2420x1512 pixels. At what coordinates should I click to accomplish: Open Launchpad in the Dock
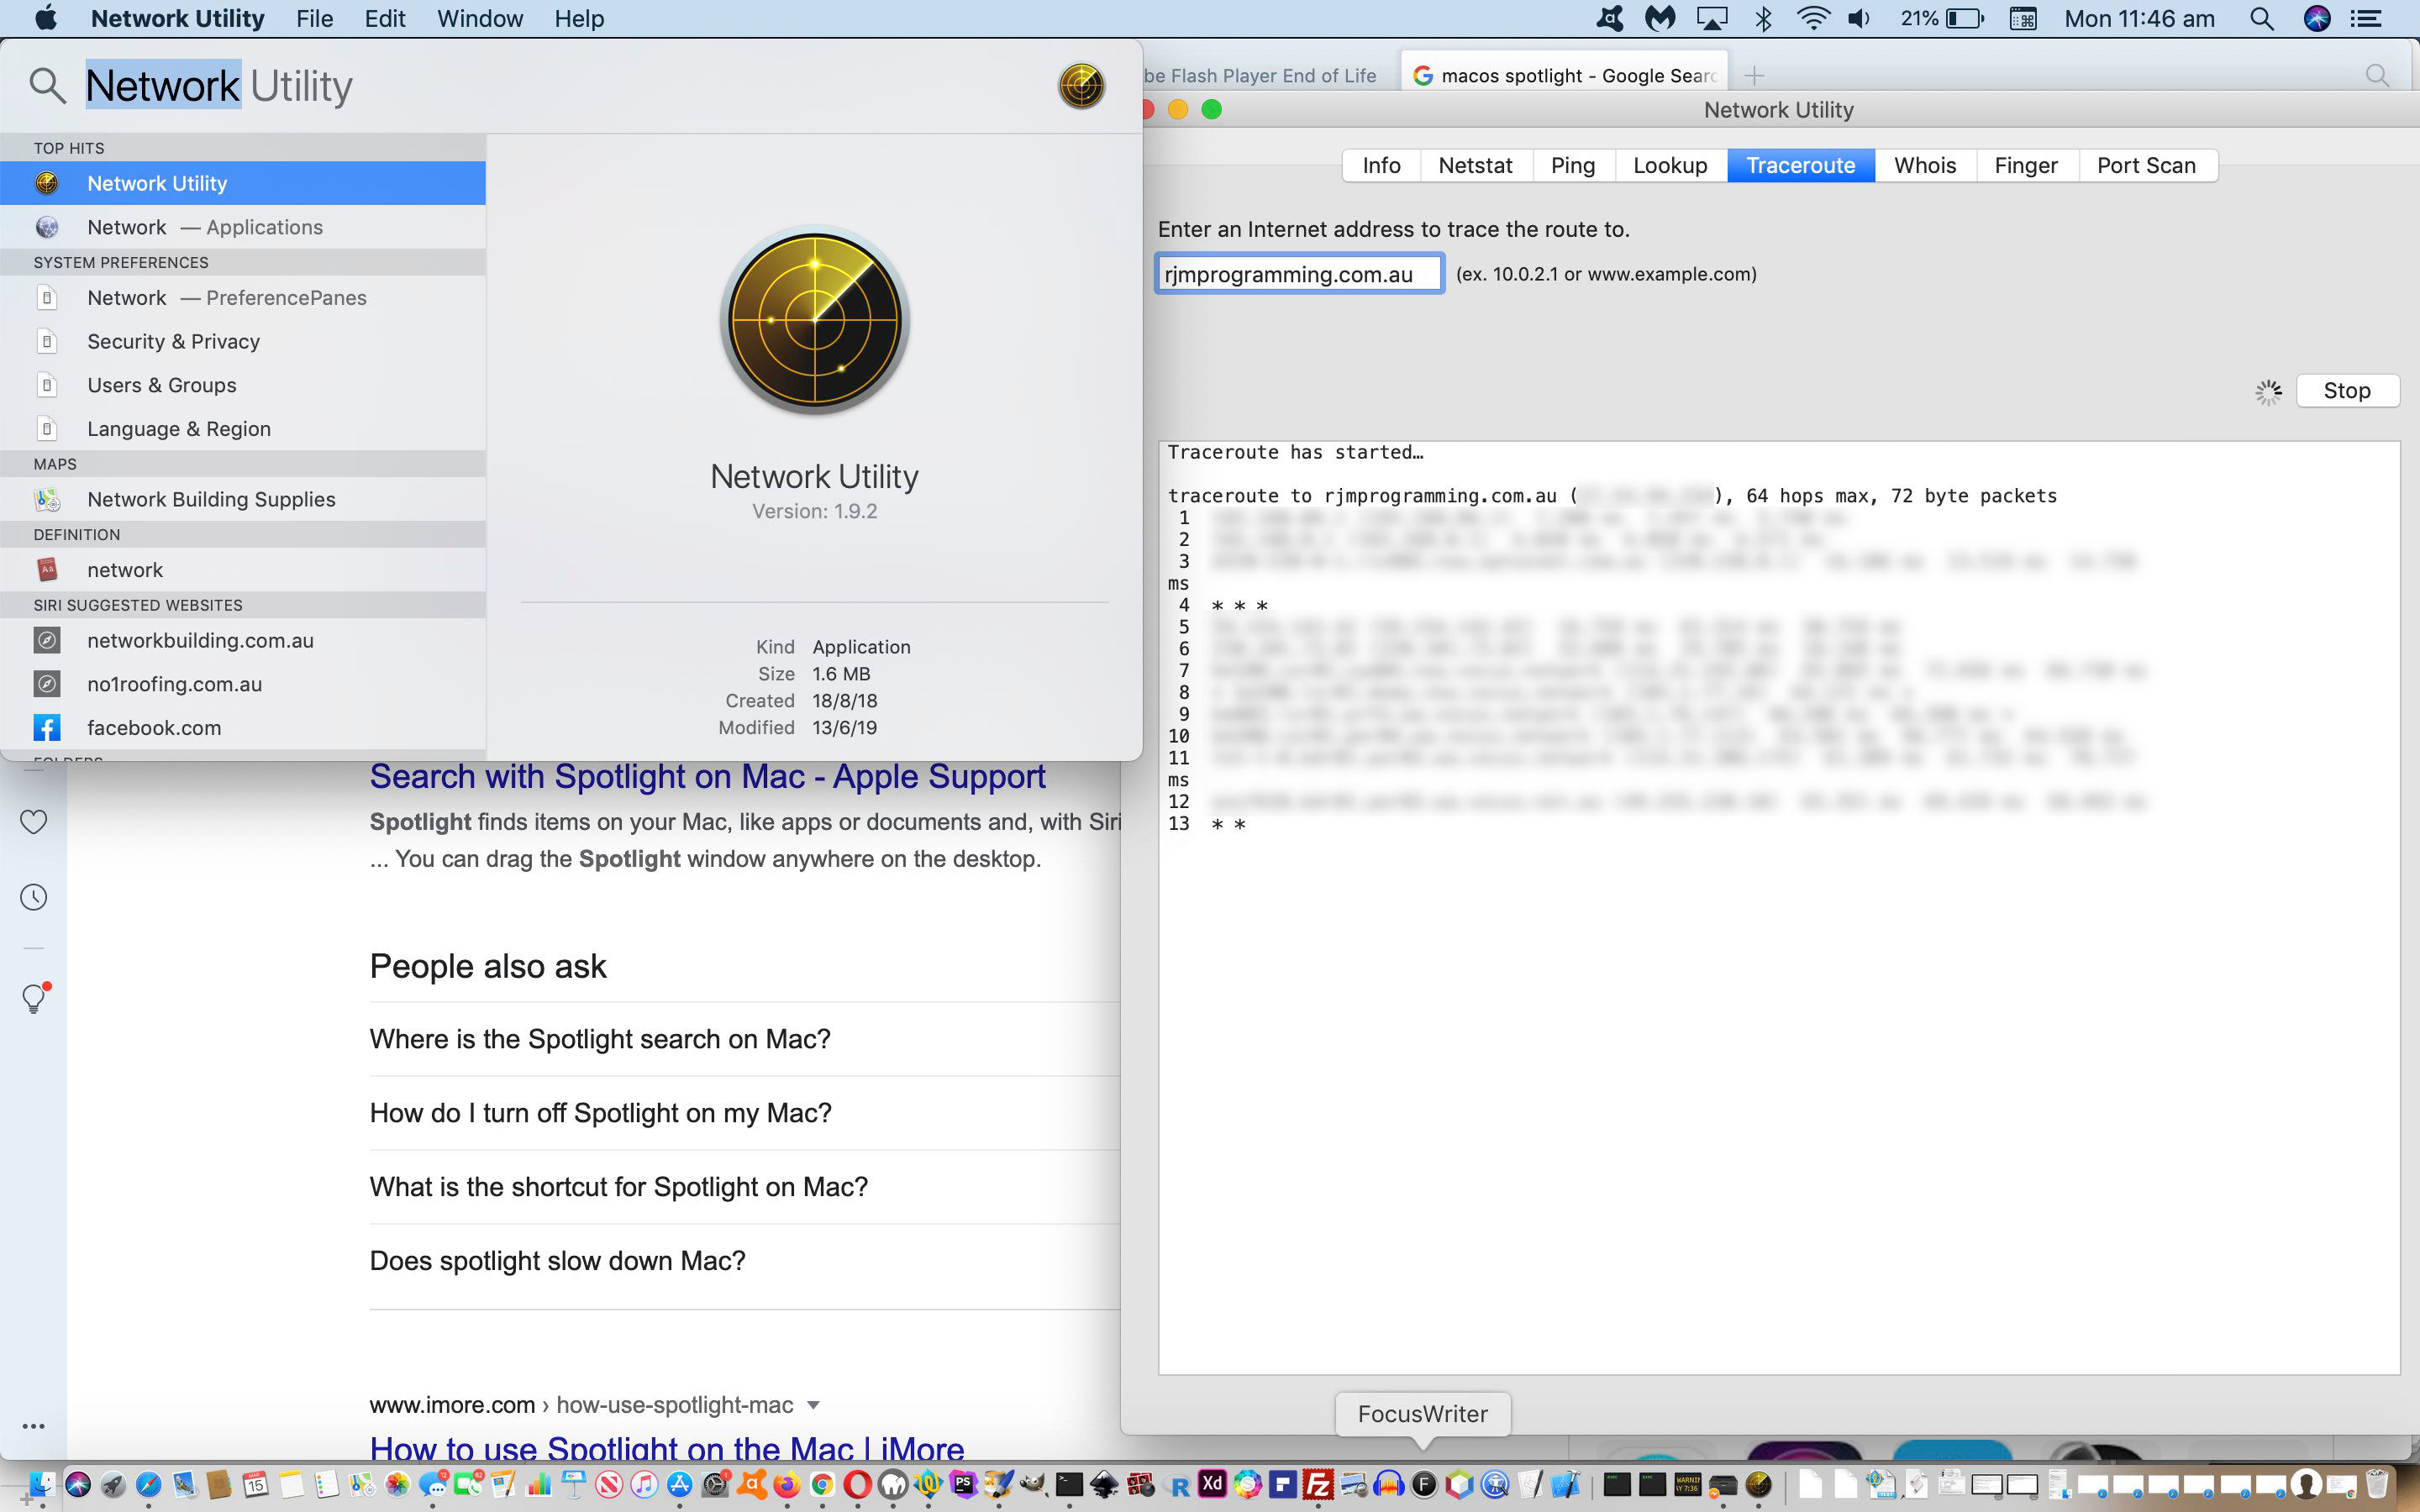113,1484
